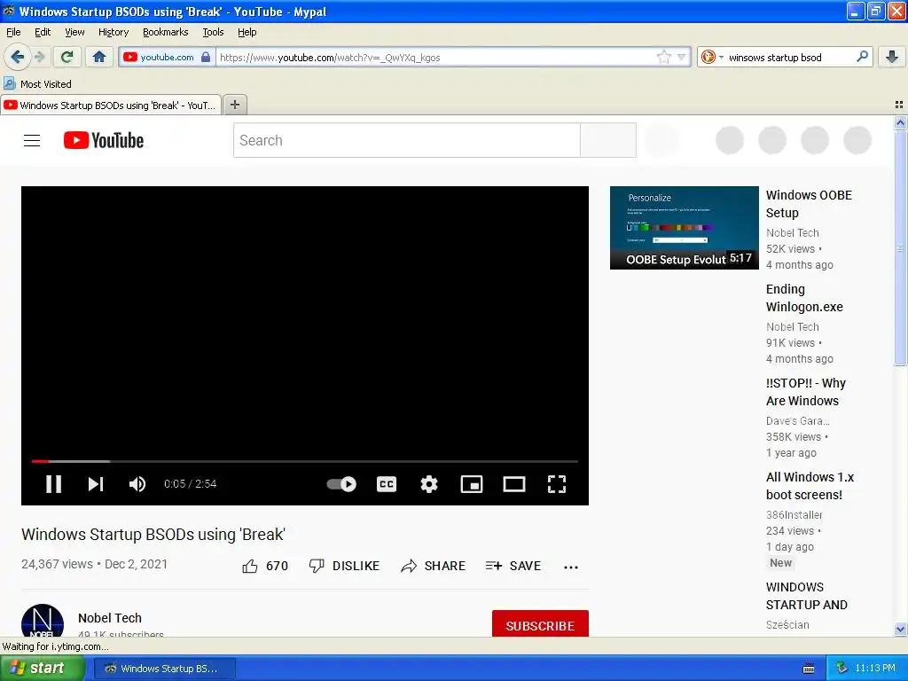Reload the page with the refresh icon

tap(67, 57)
